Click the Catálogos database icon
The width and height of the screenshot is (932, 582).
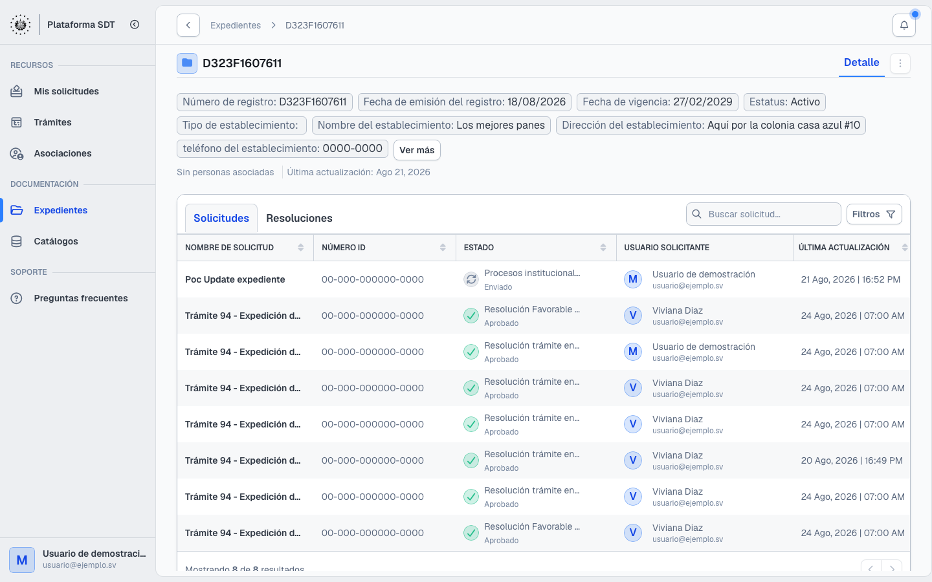[17, 241]
